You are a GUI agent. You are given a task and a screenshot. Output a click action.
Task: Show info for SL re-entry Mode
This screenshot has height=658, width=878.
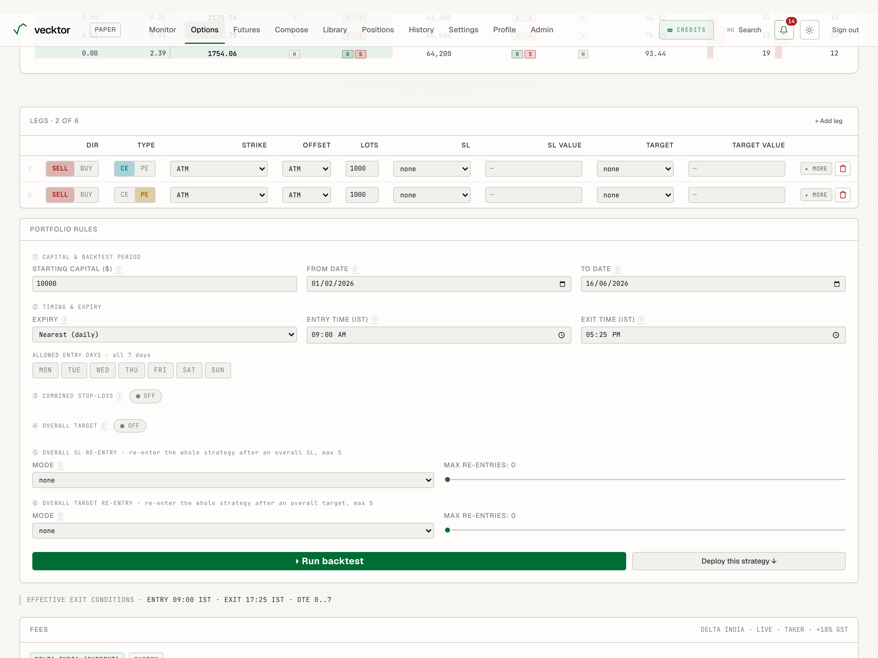click(60, 465)
